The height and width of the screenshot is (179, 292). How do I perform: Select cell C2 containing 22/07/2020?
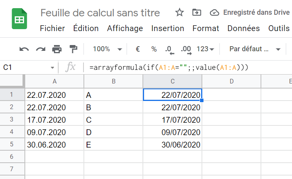[172, 107]
